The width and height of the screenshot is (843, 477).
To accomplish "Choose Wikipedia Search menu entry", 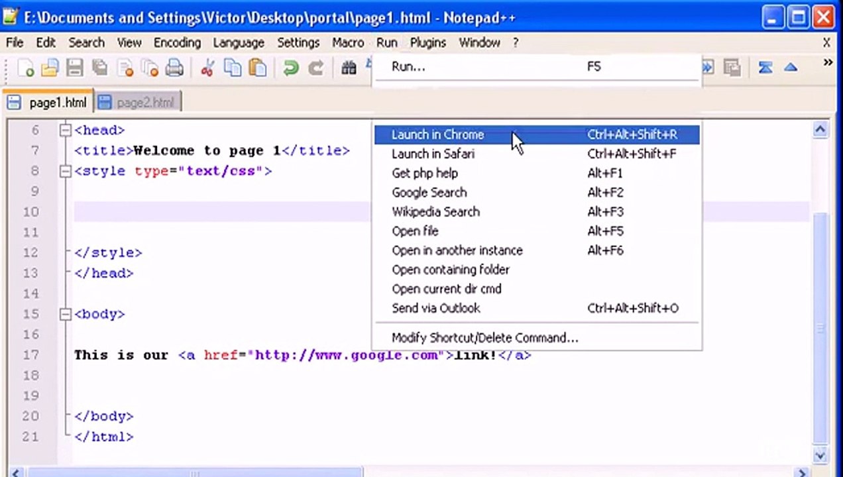I will point(537,211).
